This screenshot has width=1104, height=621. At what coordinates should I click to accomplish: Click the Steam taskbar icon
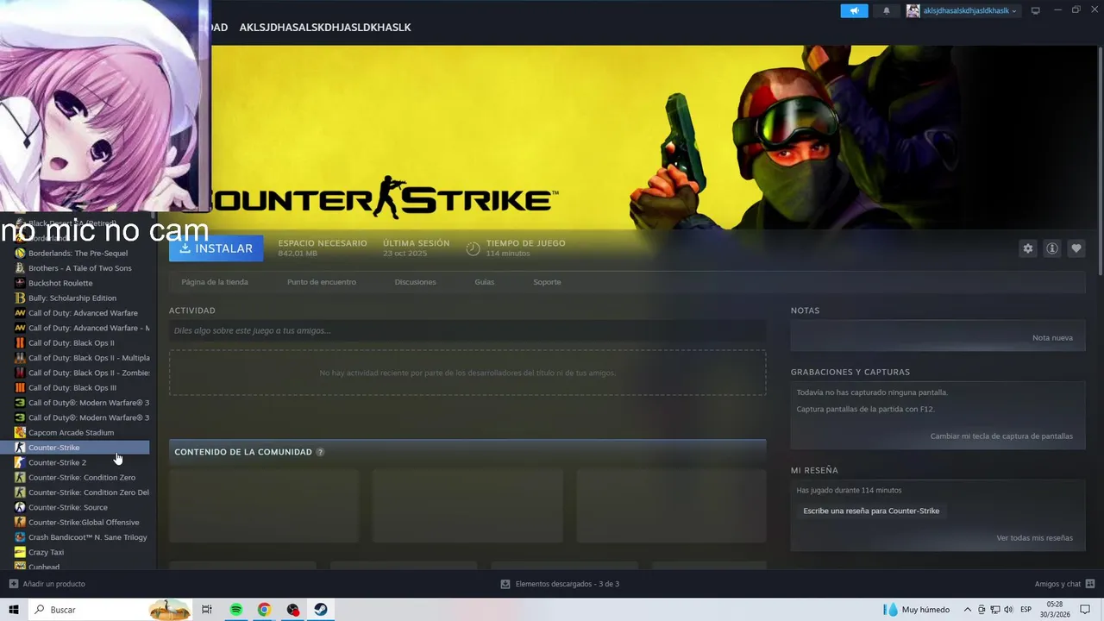(x=320, y=610)
